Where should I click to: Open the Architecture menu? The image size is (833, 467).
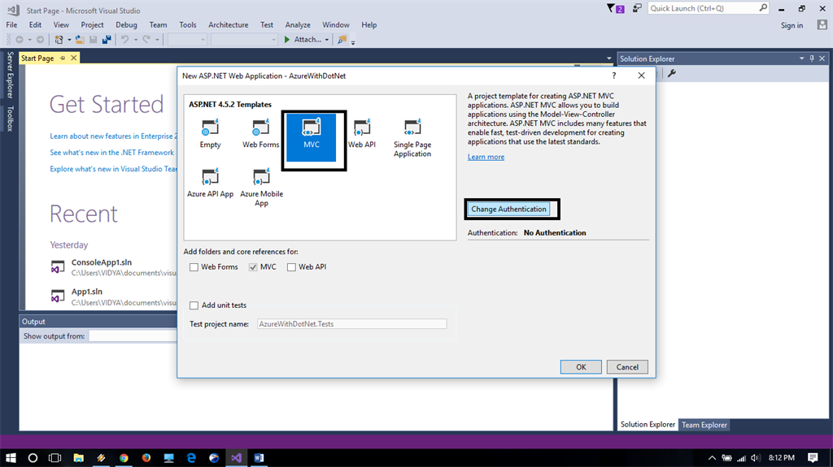pyautogui.click(x=228, y=25)
